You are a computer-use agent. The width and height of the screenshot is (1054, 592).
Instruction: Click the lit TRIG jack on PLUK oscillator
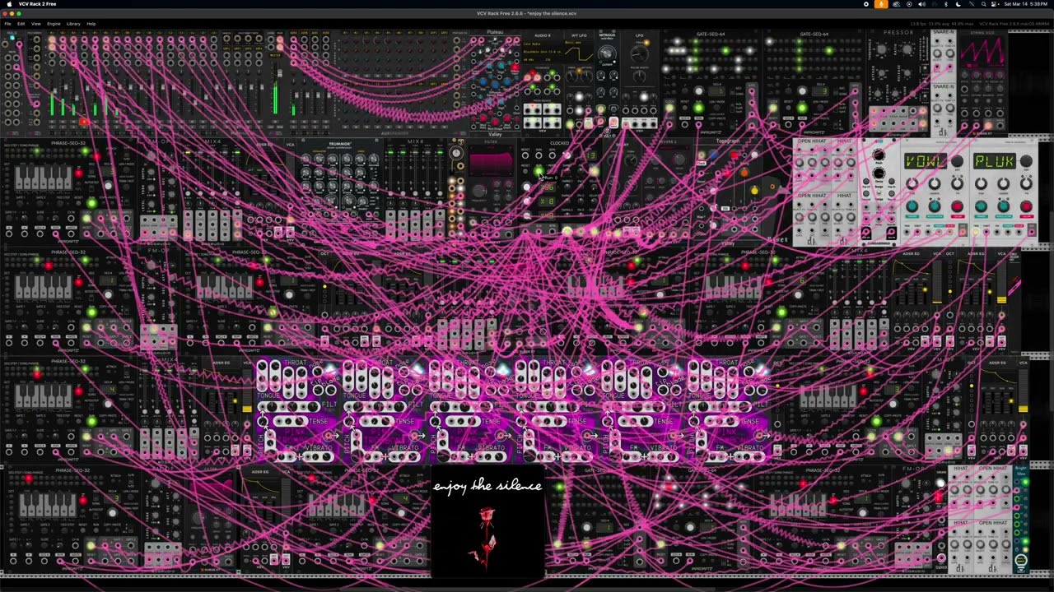click(x=977, y=233)
